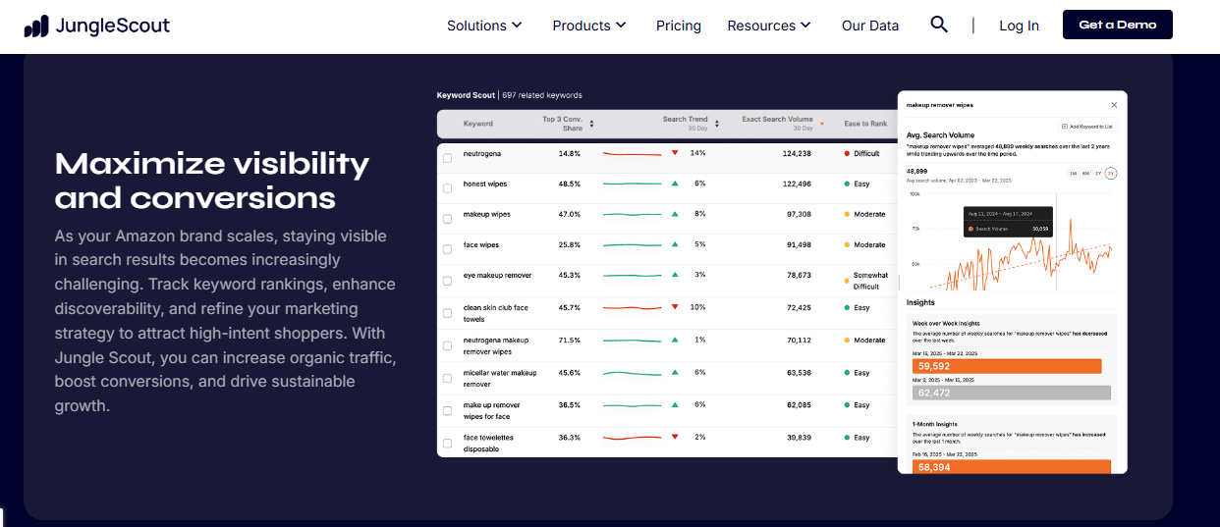Click the Somewhat Difficult dot for eye makeup remover
Screen dimensions: 1220x527
847,281
